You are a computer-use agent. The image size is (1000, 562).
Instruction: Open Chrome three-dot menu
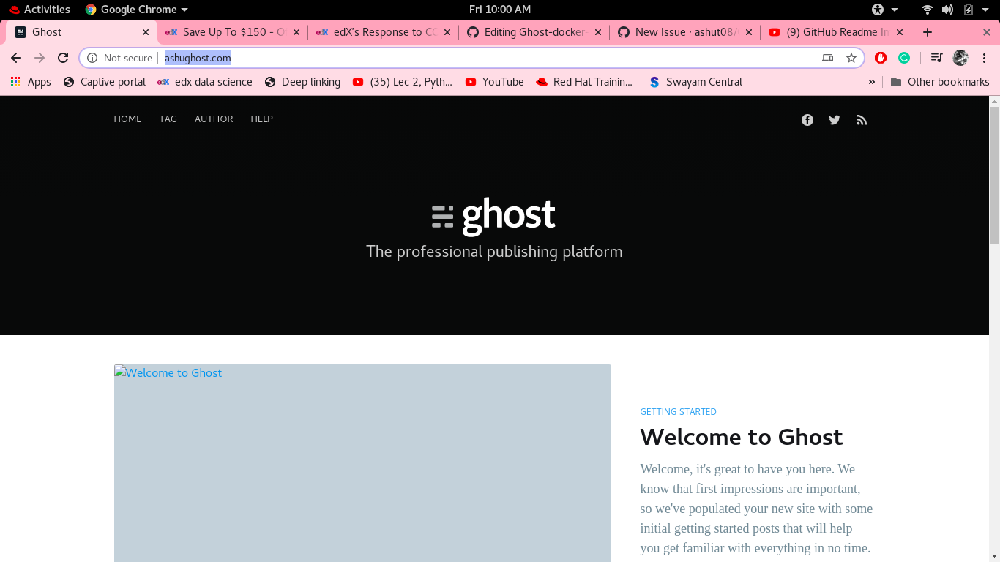coord(984,58)
